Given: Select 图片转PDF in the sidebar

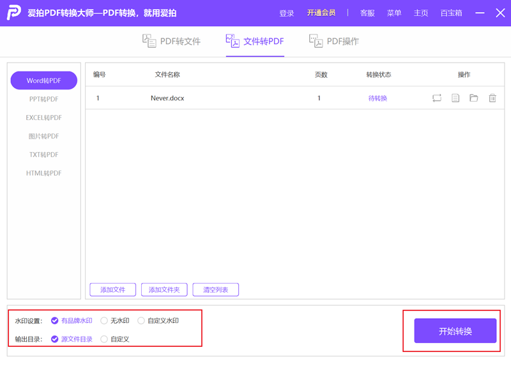Looking at the screenshot, I should 44,136.
